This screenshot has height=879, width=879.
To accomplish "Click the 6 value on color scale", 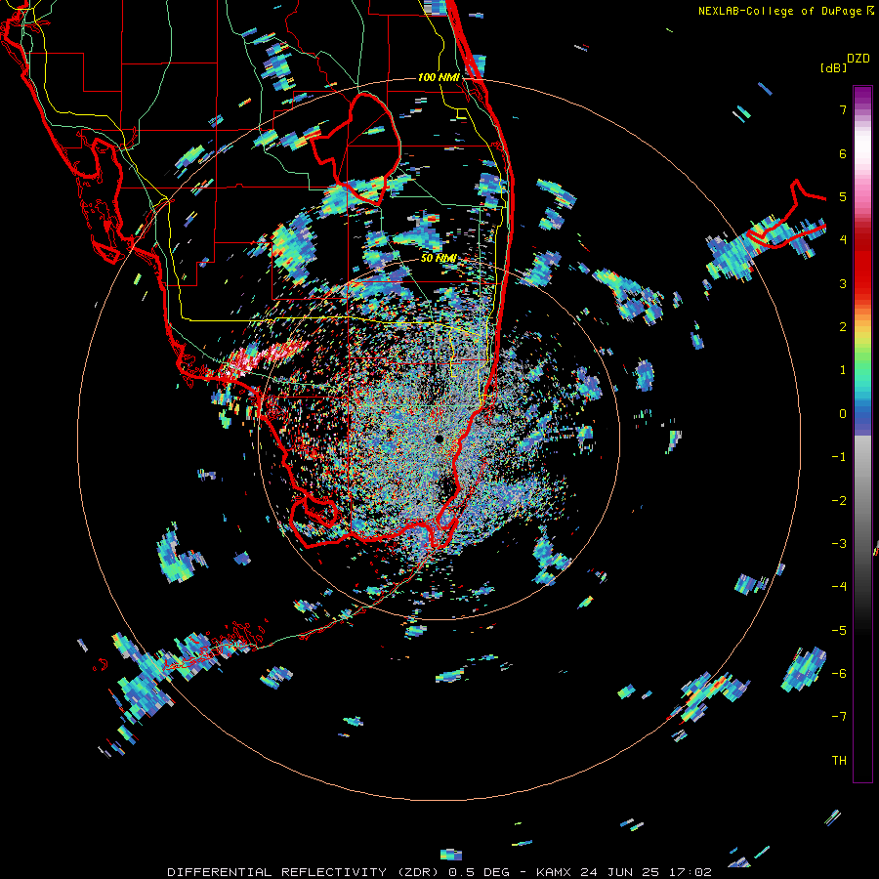I will tap(843, 153).
